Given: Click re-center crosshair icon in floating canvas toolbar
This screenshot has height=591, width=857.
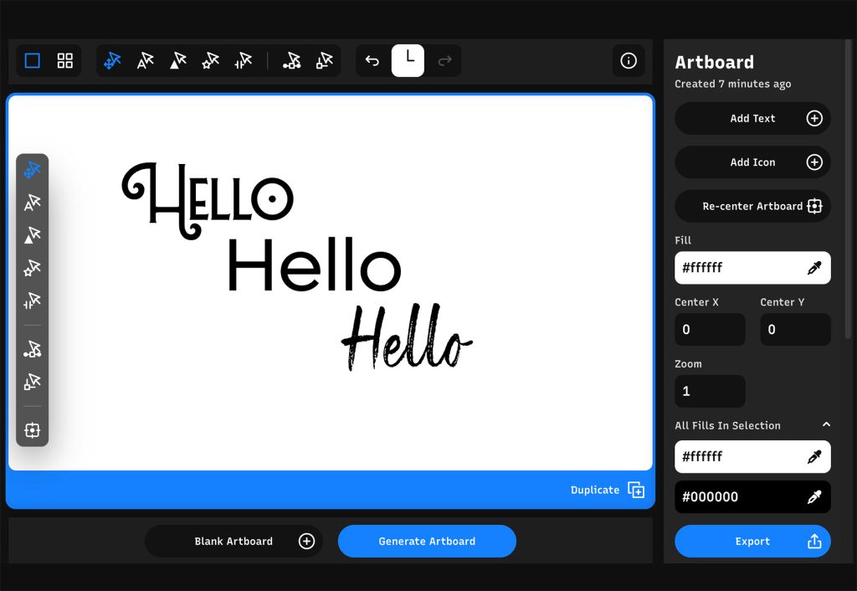Looking at the screenshot, I should 33,430.
